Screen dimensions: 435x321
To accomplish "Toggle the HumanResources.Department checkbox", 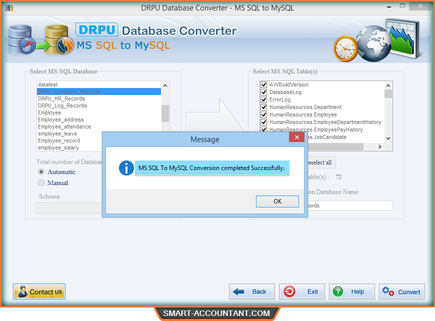I will point(264,107).
